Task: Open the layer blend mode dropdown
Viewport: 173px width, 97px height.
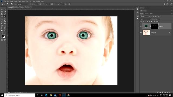Action: tap(146, 19)
